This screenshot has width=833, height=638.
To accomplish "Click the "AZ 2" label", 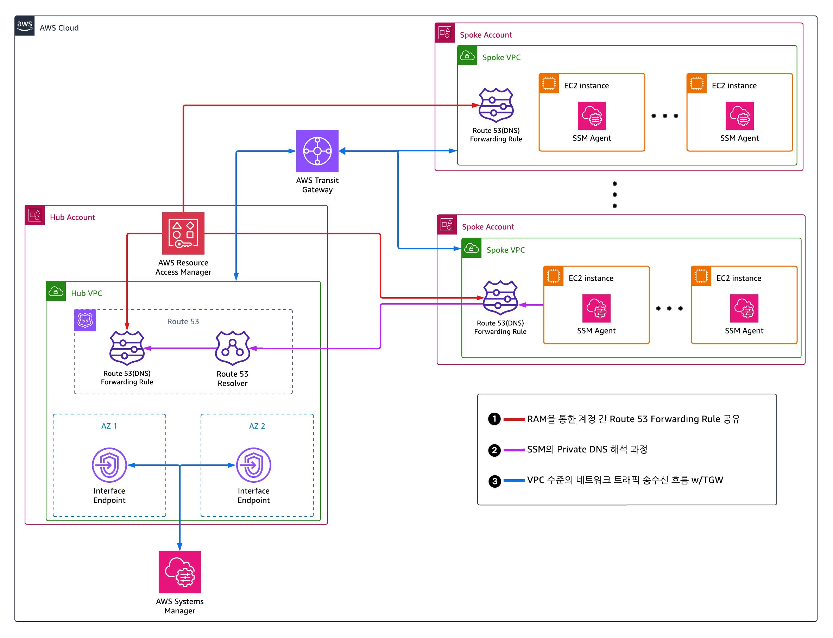I will coord(257,426).
